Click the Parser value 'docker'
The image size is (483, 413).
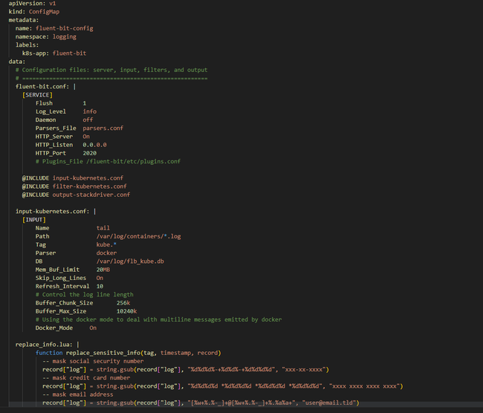point(106,253)
